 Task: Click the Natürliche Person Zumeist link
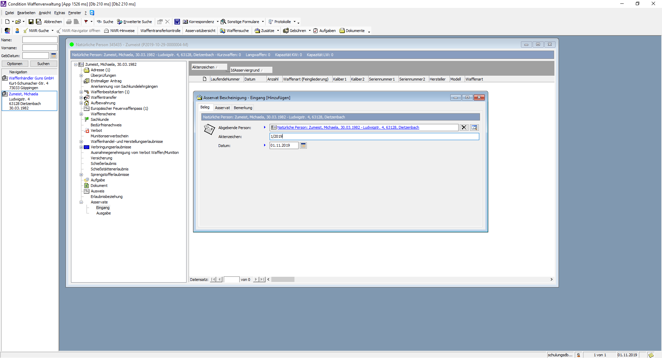click(348, 128)
